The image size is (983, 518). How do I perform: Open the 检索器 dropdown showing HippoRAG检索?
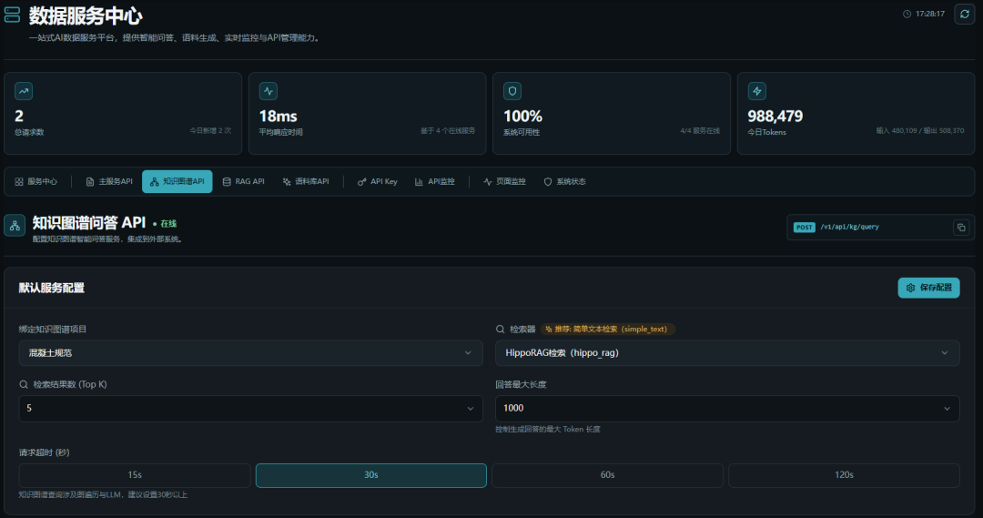point(727,353)
